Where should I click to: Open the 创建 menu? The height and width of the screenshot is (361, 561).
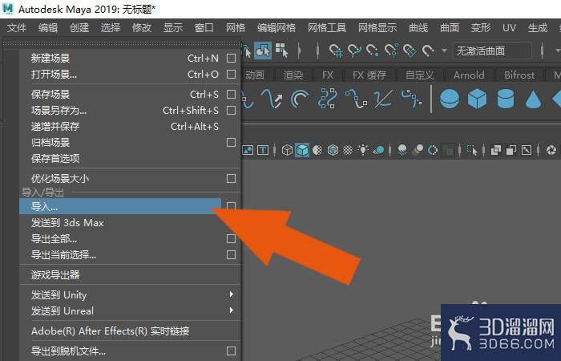point(79,27)
